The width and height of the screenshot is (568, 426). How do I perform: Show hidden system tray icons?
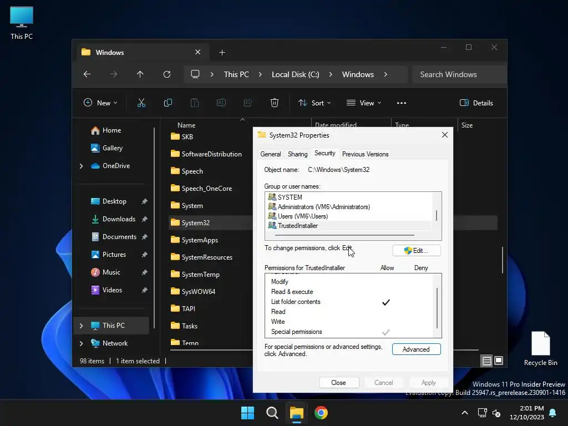tap(465, 413)
